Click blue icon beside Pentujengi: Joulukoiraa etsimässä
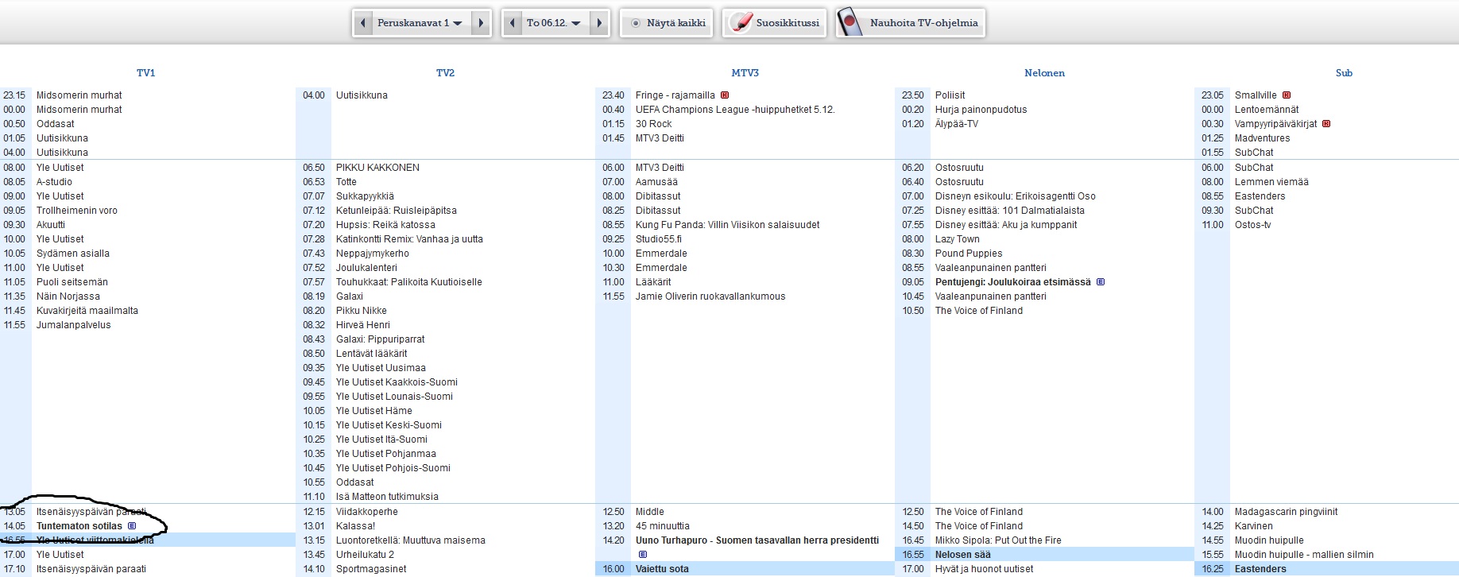The image size is (1459, 577). click(1101, 282)
